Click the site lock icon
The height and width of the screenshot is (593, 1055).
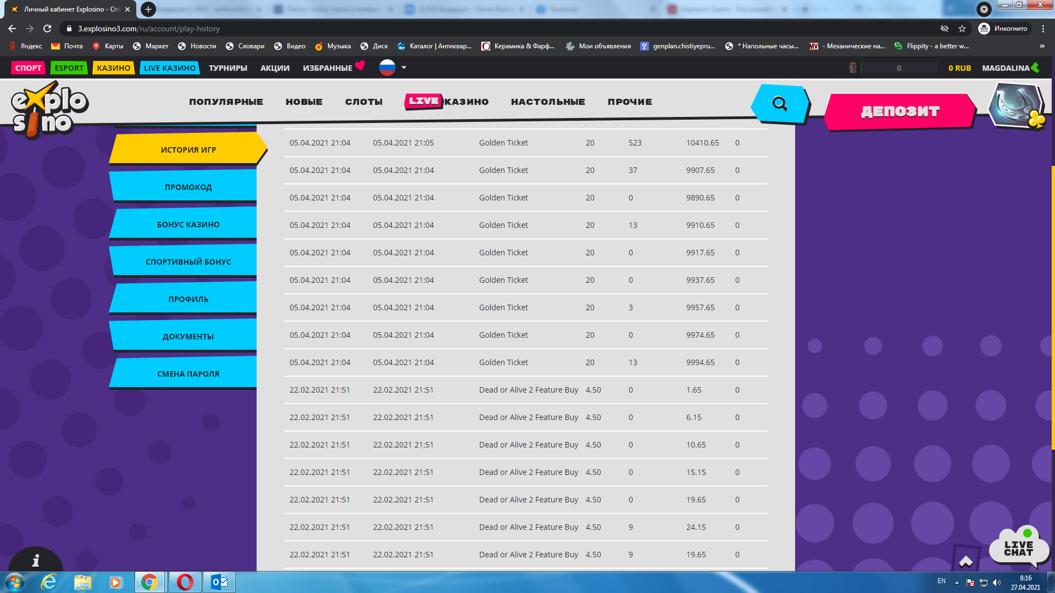coord(69,29)
